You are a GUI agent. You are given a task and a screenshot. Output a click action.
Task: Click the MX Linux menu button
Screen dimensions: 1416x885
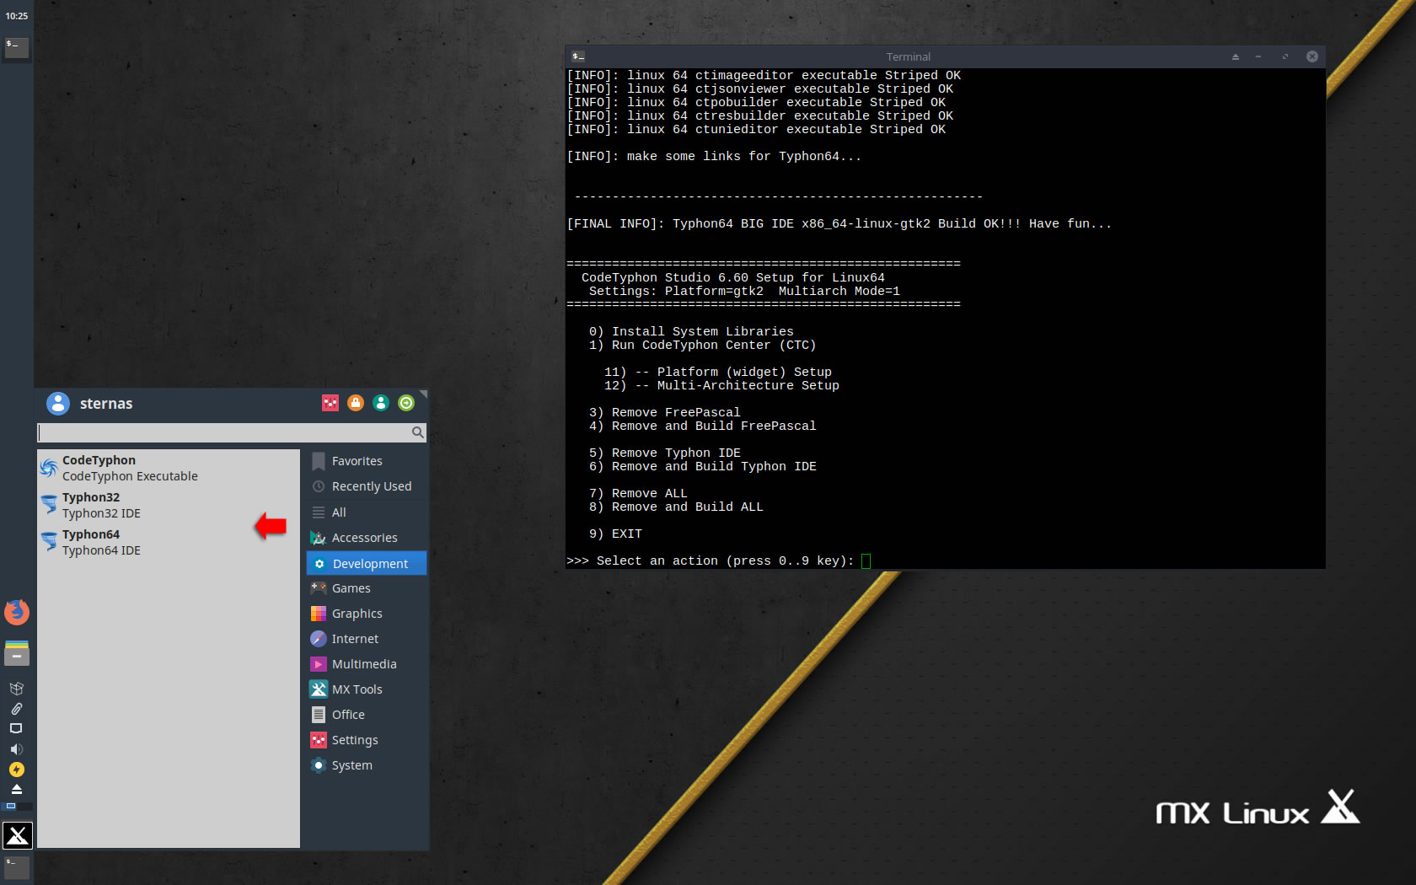17,835
